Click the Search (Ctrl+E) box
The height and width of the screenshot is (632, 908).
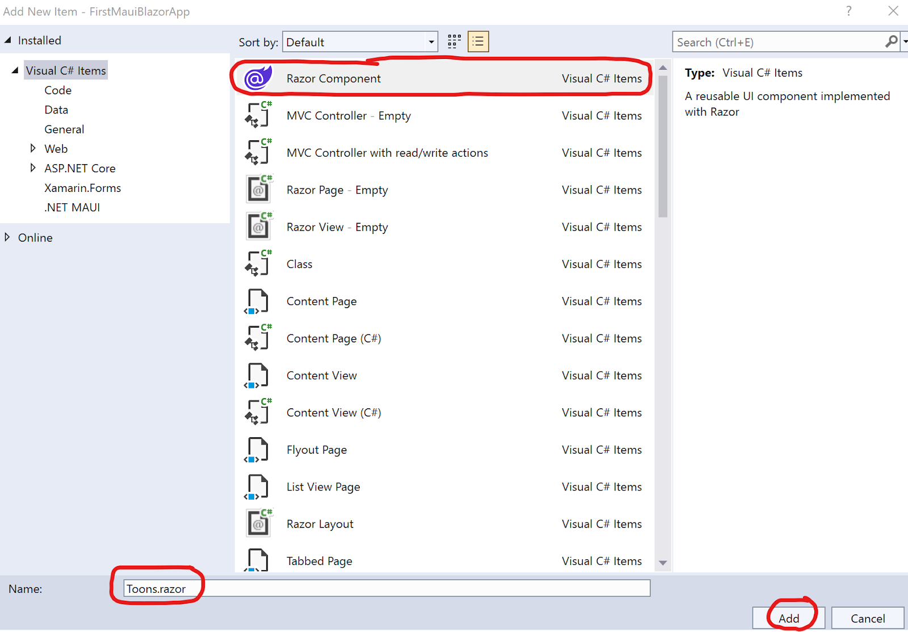pos(779,42)
